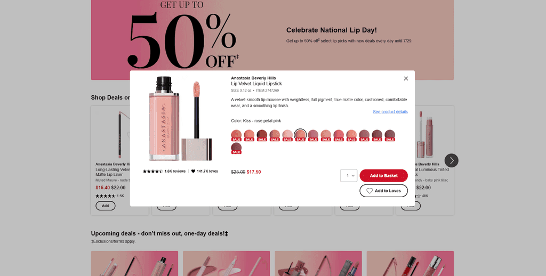This screenshot has width=546, height=276.
Task: Click Add under the Velvet Matte Lip Liner
Action: pyautogui.click(x=105, y=206)
